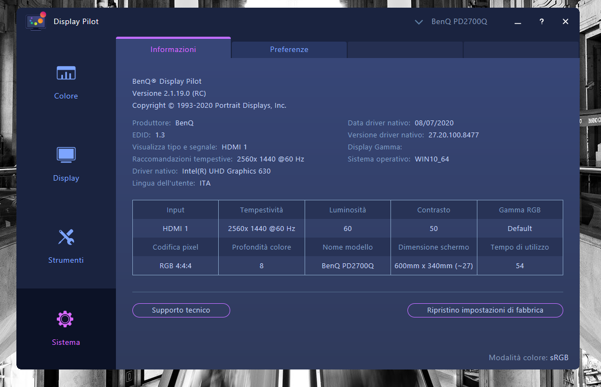Click the Tempo di utilizzo header cell
The height and width of the screenshot is (387, 601).
(520, 247)
